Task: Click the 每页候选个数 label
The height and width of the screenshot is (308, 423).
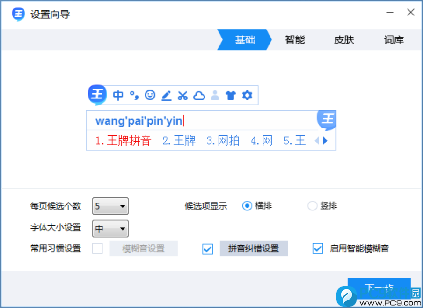Action: coord(56,206)
